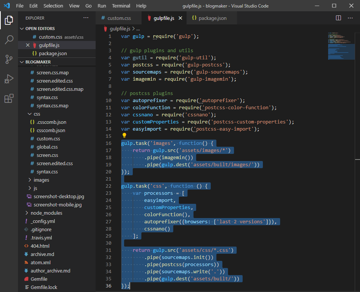Open the Run menu
Viewport: 360px width, 292px height.
[x=102, y=6]
